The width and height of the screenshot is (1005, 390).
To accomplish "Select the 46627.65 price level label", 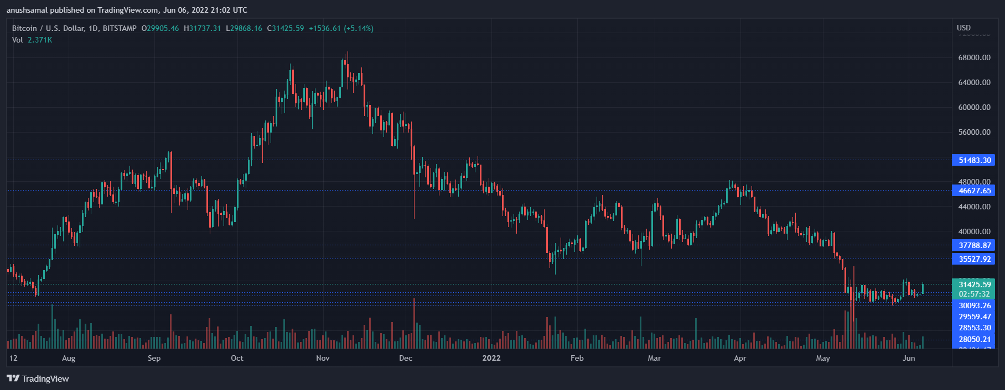I will (973, 191).
